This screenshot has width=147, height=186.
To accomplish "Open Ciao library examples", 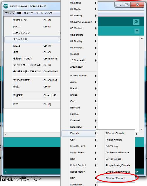I will click(79, 101).
